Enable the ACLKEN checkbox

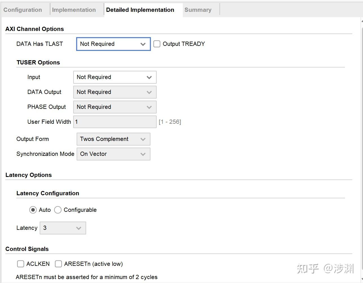21,264
